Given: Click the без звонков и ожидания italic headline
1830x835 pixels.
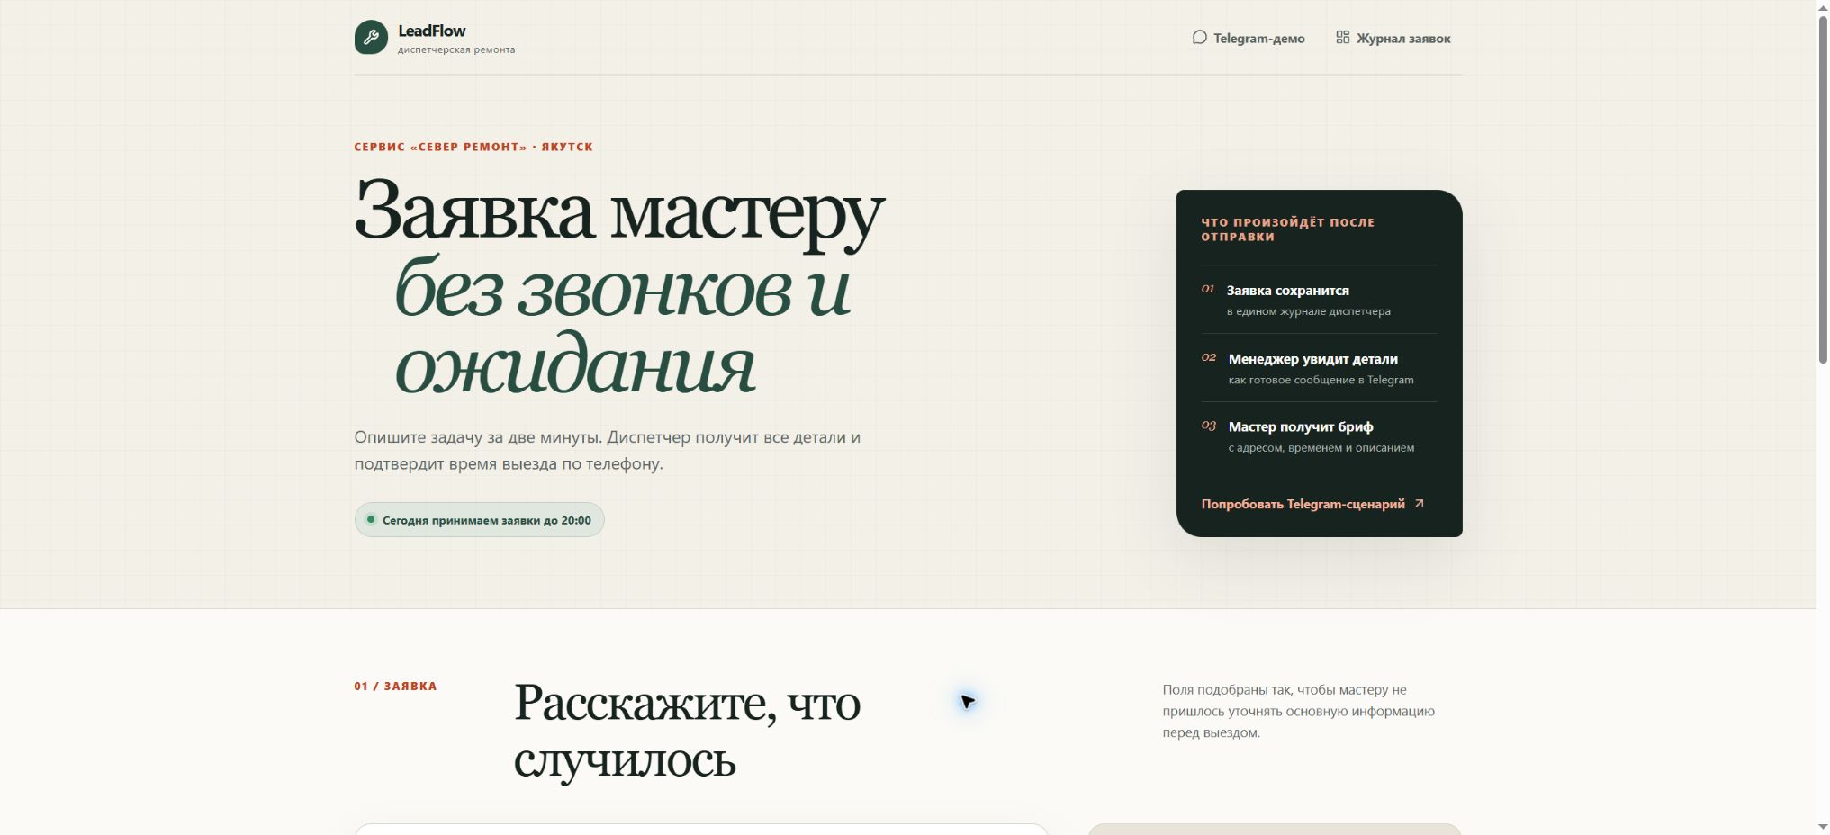Looking at the screenshot, I should coord(621,326).
